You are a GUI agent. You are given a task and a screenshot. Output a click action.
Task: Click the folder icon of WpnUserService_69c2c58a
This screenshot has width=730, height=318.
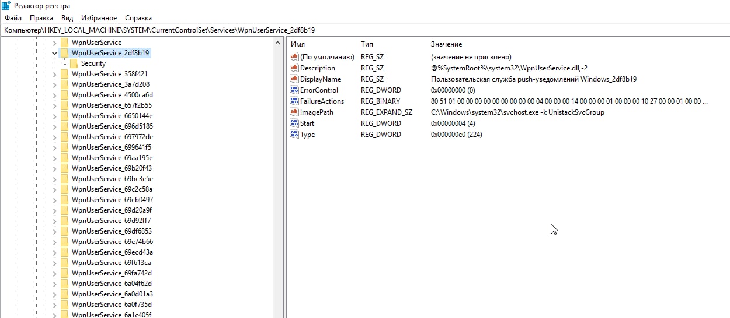(64, 189)
